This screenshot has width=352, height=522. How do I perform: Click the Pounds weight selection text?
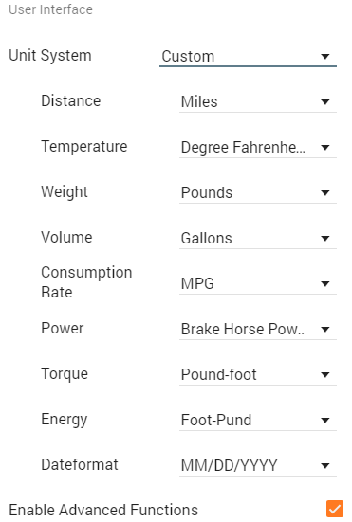pyautogui.click(x=207, y=192)
